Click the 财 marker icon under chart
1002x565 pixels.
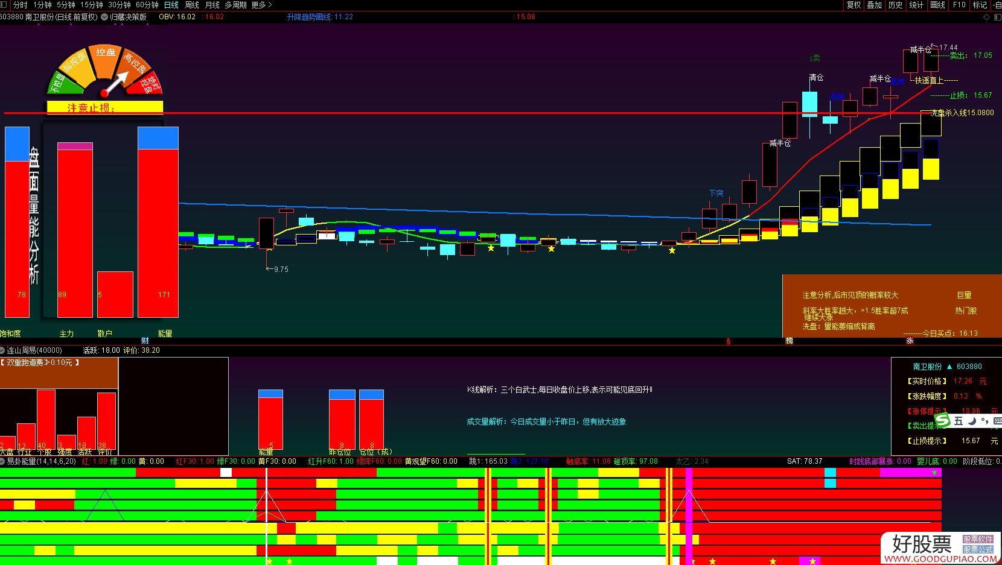pyautogui.click(x=145, y=341)
